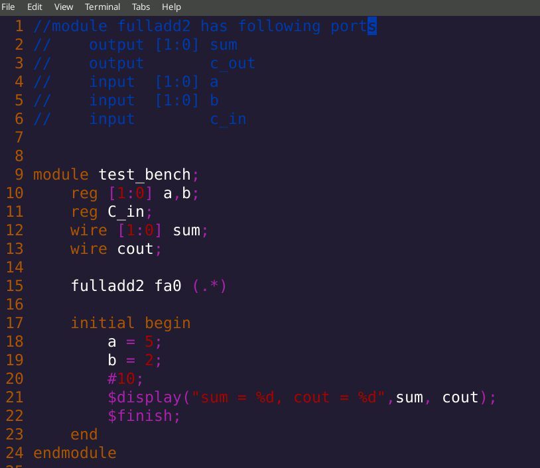Open the Tabs menu

(x=141, y=7)
